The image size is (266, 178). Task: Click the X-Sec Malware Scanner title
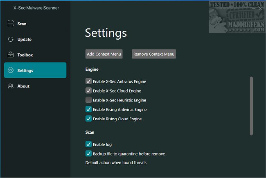tap(36, 8)
